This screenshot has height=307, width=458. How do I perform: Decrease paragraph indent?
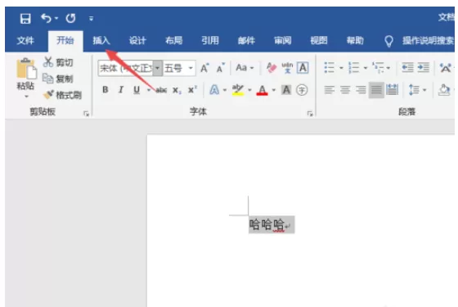click(407, 68)
